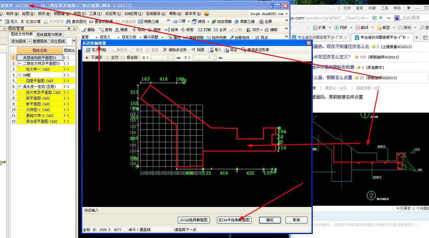Switch to 图纸文件列表 tab
The image size is (429, 238).
pos(21,34)
